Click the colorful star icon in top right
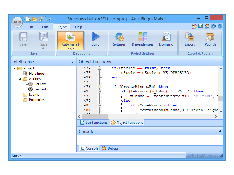 pyautogui.click(x=194, y=26)
